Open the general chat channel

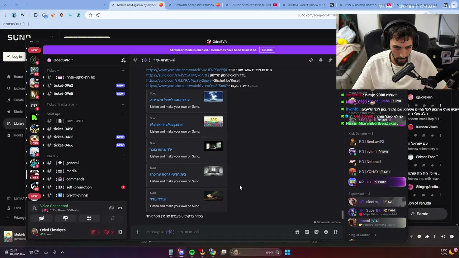[x=86, y=163]
